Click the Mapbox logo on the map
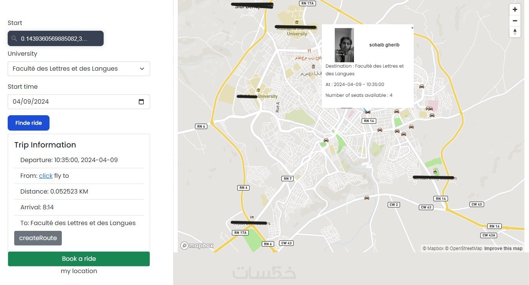529x285 pixels. point(197,246)
